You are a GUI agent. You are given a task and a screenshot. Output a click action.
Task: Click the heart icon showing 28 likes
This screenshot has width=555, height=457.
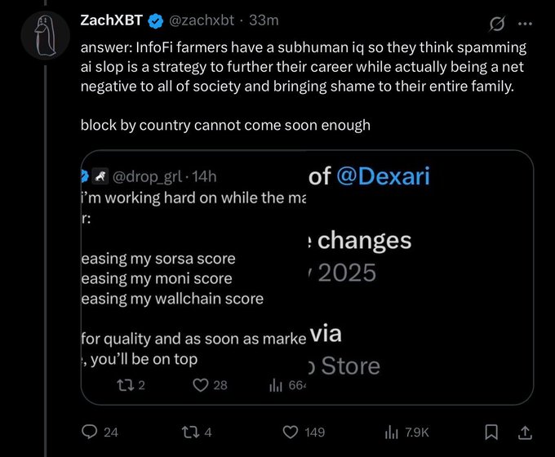point(200,385)
